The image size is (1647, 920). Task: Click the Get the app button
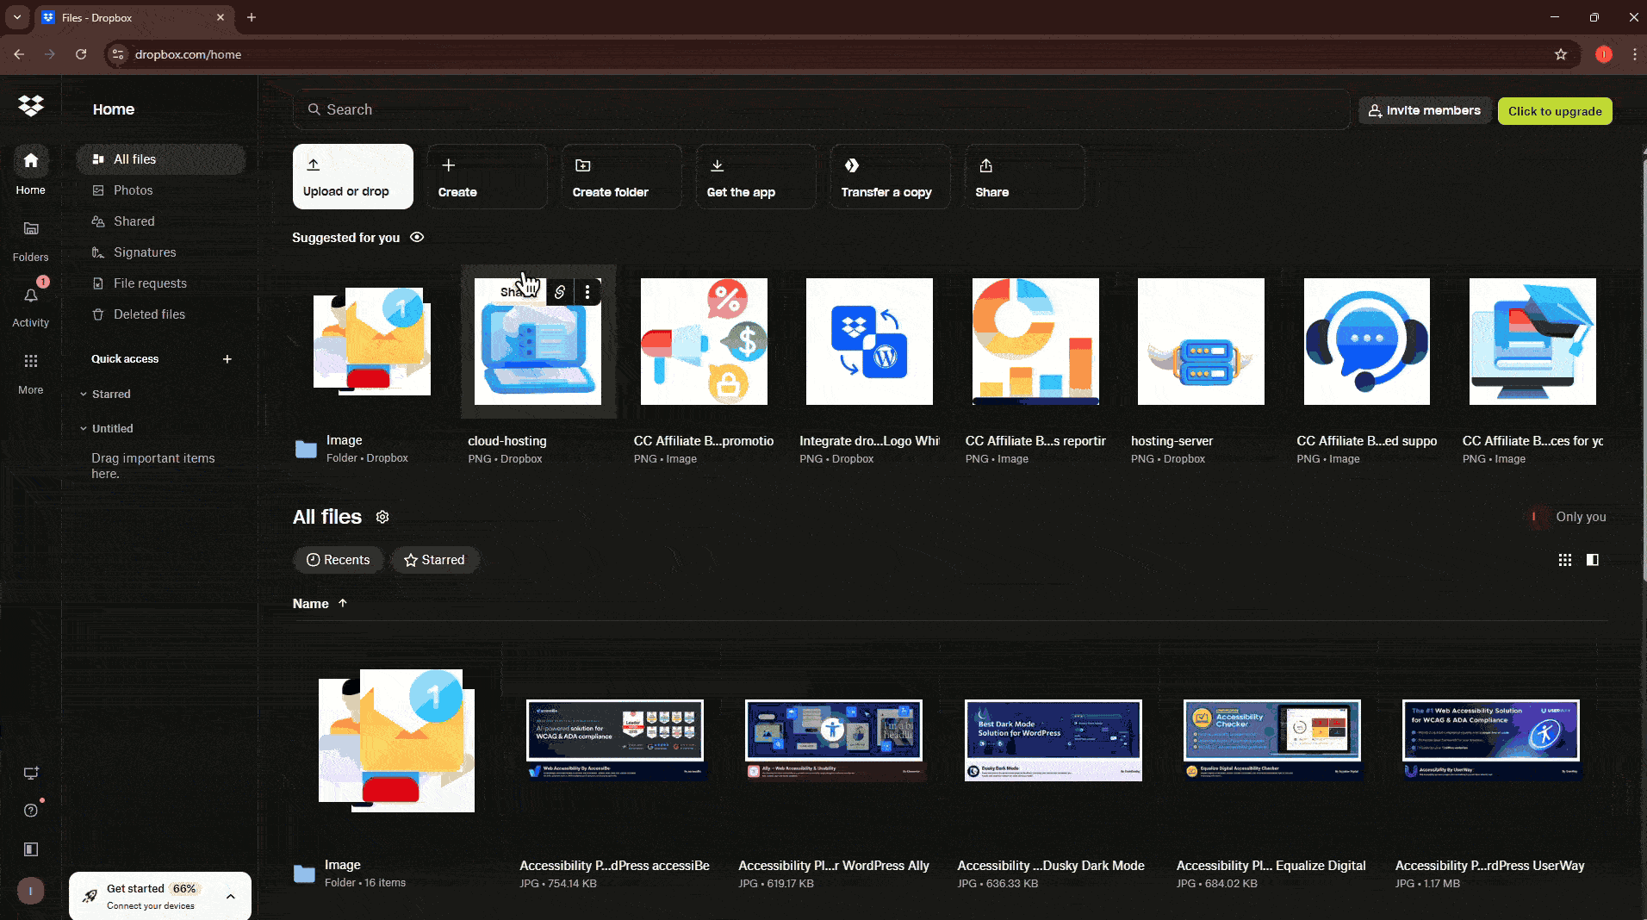(755, 177)
